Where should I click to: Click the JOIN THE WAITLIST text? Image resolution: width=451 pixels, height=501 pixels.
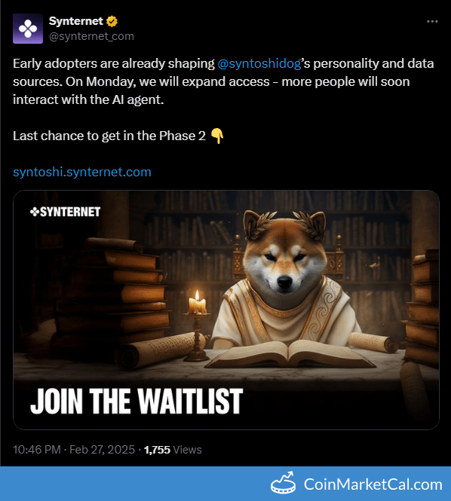(x=137, y=402)
